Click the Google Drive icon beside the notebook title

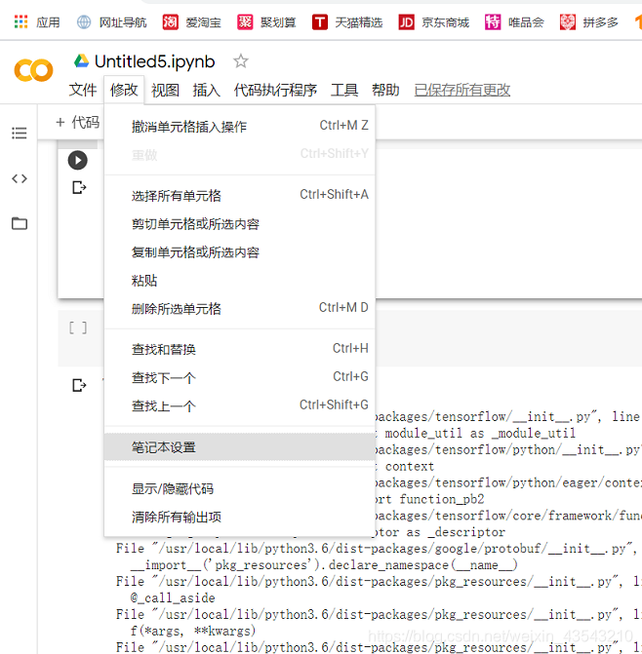point(81,61)
